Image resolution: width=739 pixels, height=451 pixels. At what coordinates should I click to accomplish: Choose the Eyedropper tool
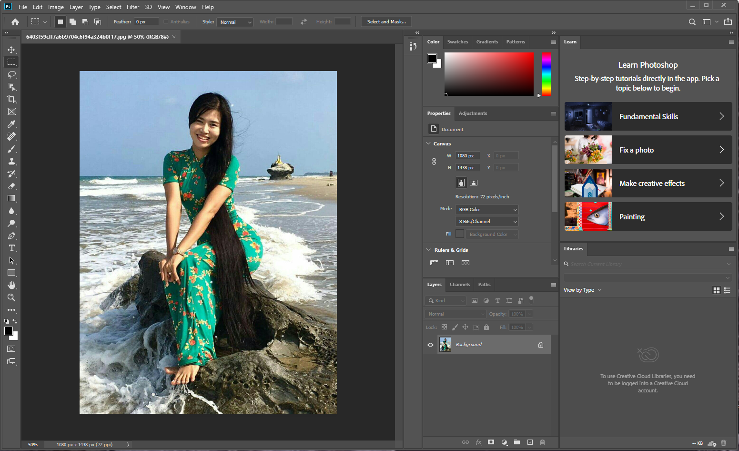point(12,124)
